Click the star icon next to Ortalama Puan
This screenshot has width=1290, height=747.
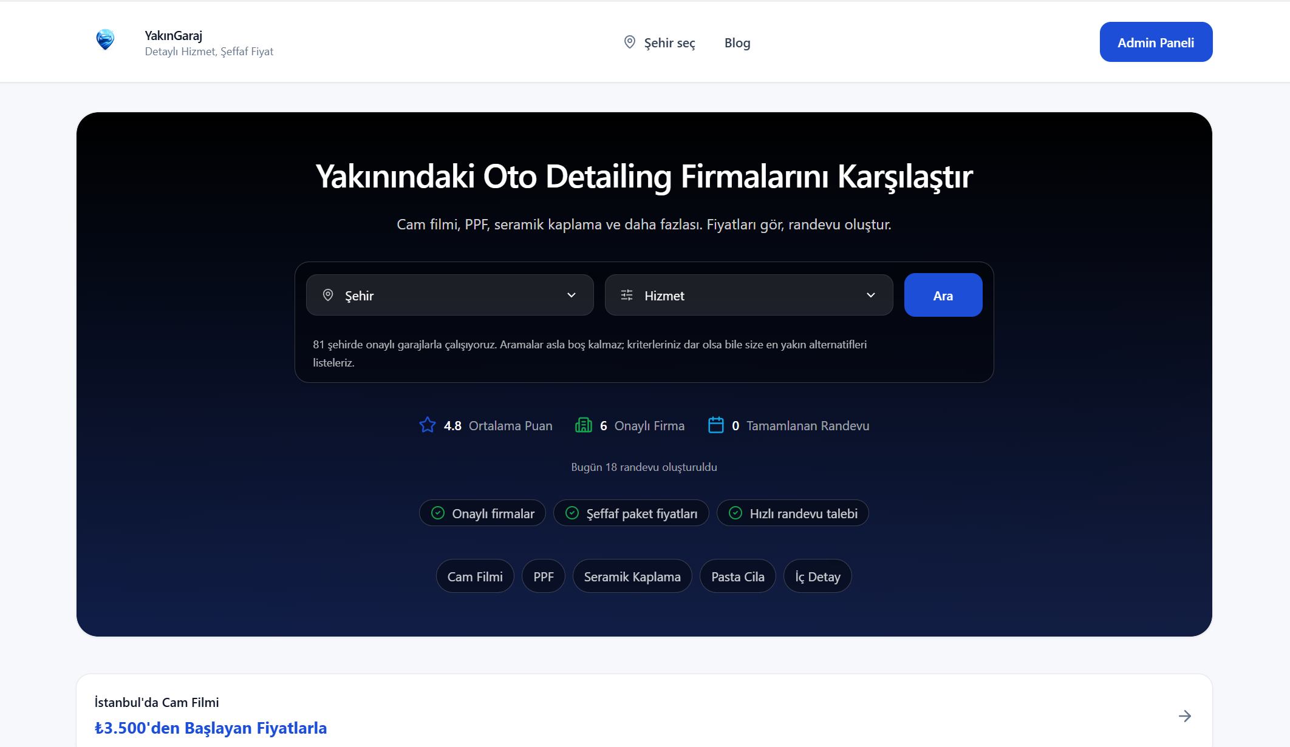pos(427,425)
